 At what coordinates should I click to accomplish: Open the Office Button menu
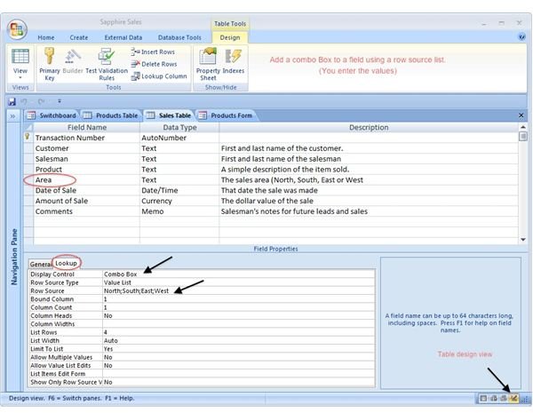click(x=17, y=30)
